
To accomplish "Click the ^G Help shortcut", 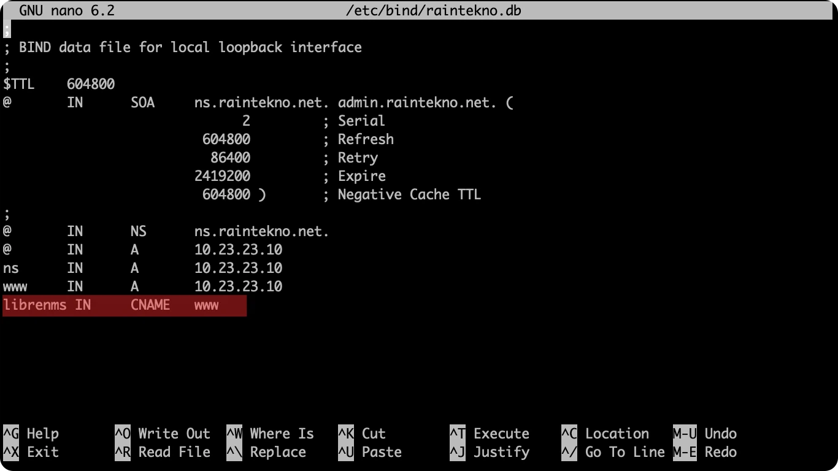I will tap(31, 434).
